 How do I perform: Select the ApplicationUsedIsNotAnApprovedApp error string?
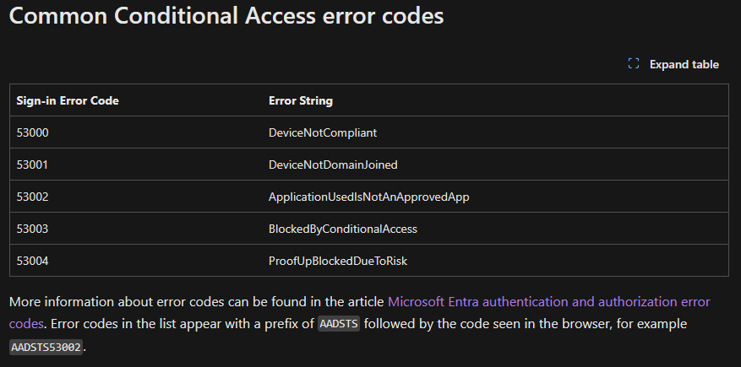pos(368,197)
